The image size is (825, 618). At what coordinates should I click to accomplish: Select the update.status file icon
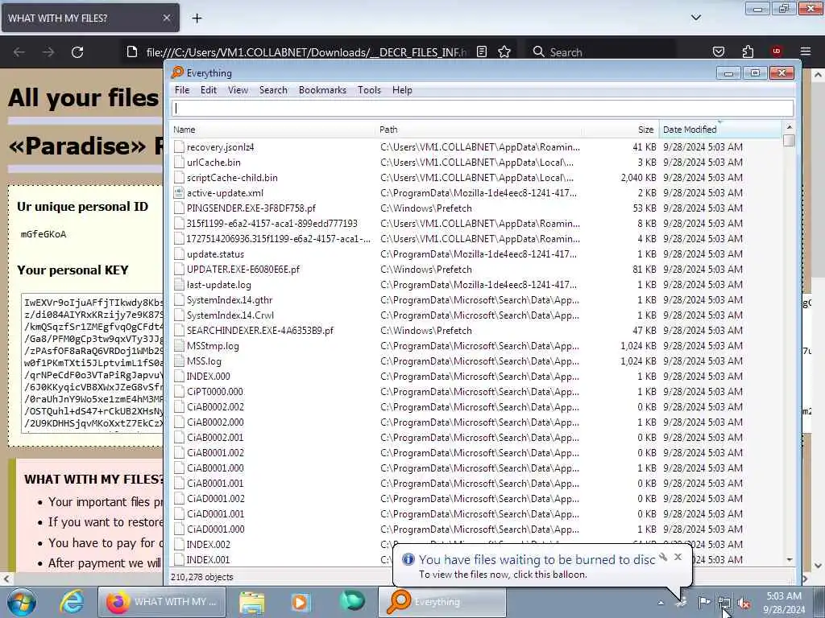[179, 253]
